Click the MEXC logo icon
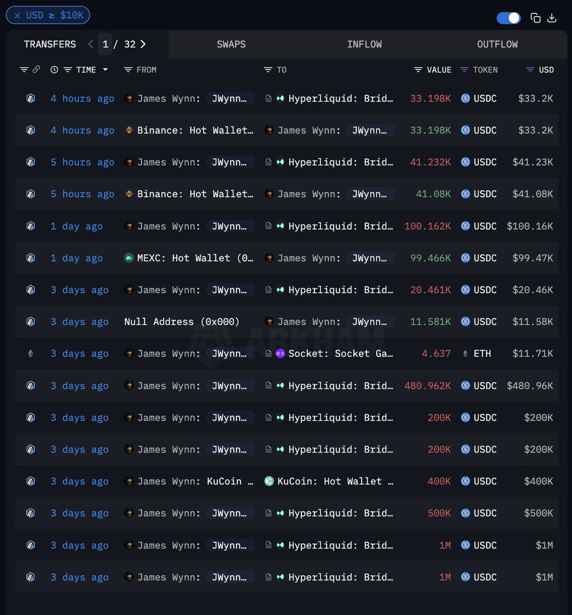The image size is (572, 615). click(129, 258)
